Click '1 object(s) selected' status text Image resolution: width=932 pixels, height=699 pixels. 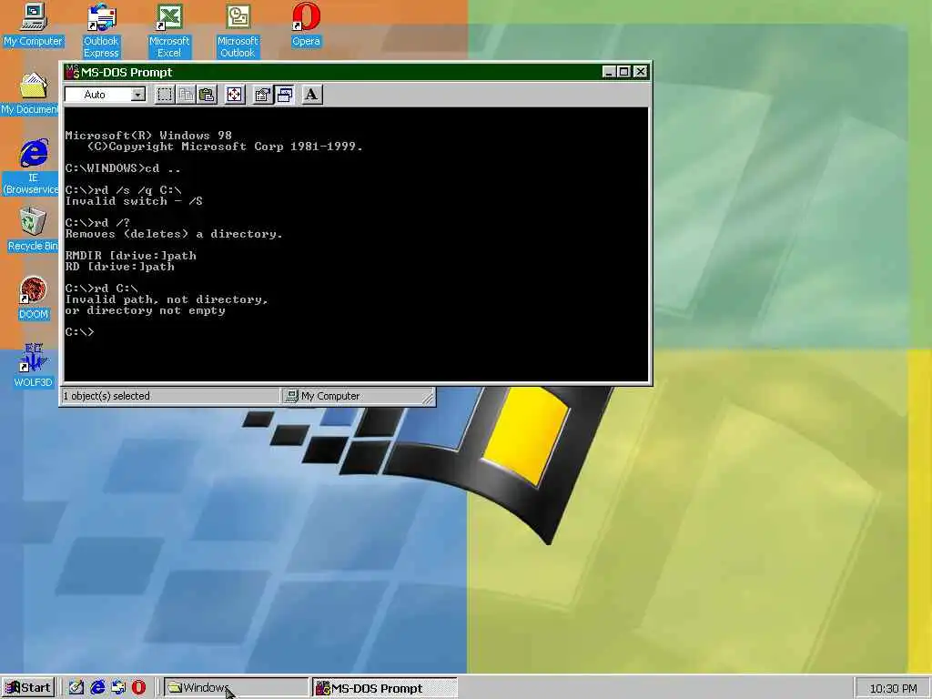coord(106,396)
